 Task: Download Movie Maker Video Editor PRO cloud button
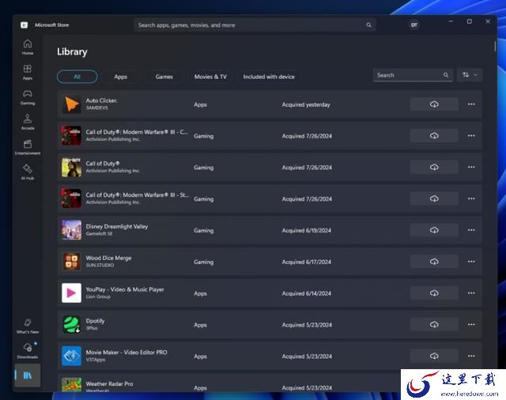click(x=434, y=357)
